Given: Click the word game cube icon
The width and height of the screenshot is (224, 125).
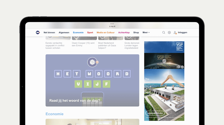Looking at the screenshot, I should tap(92, 62).
